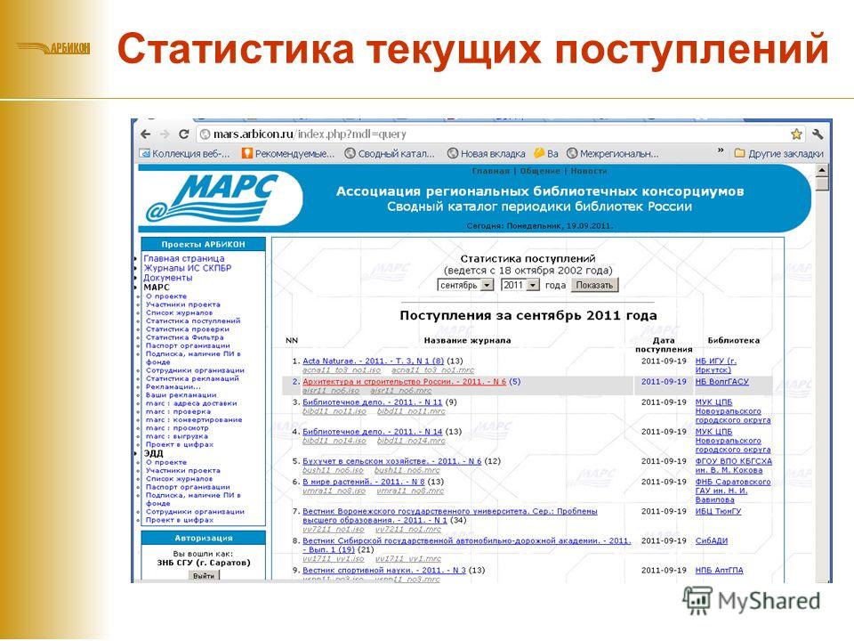Open Другие закладки folder
This screenshot has width=854, height=641.
click(x=779, y=154)
